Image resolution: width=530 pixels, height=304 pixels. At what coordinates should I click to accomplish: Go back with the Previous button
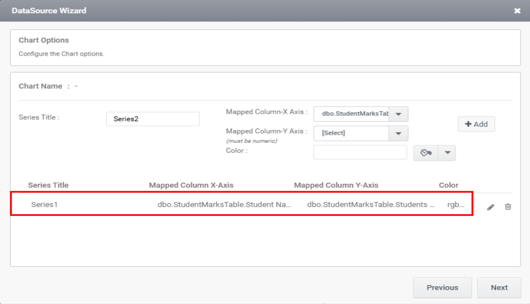pos(442,288)
